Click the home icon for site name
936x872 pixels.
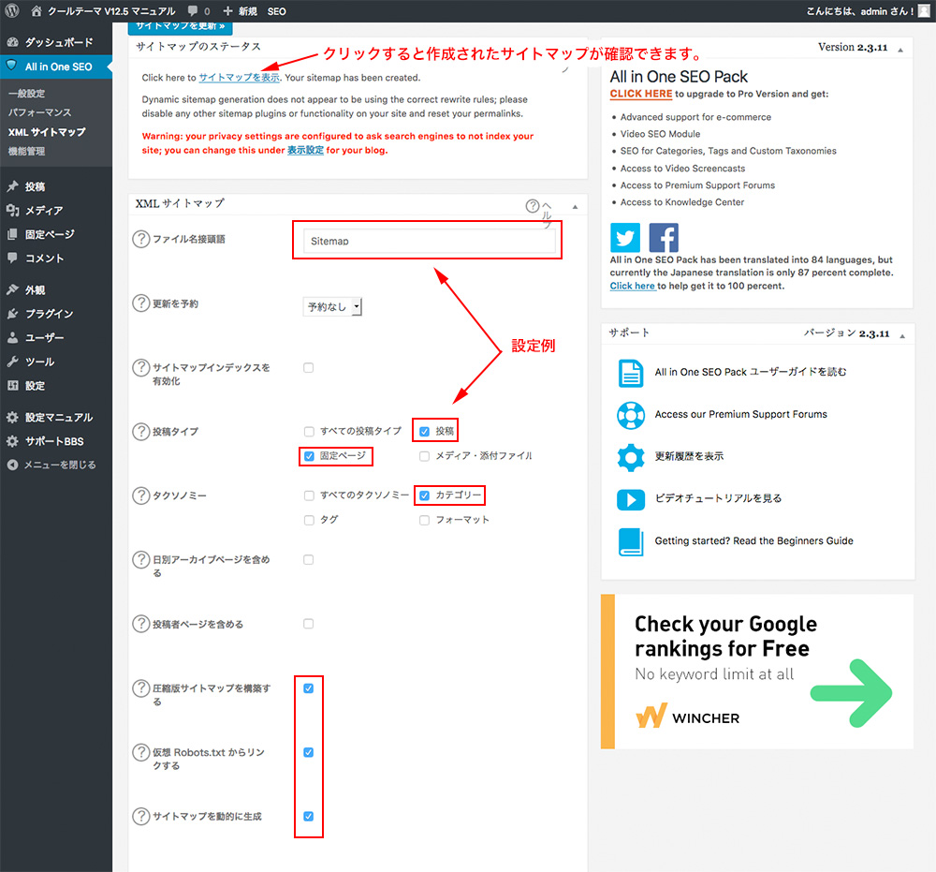pos(37,10)
